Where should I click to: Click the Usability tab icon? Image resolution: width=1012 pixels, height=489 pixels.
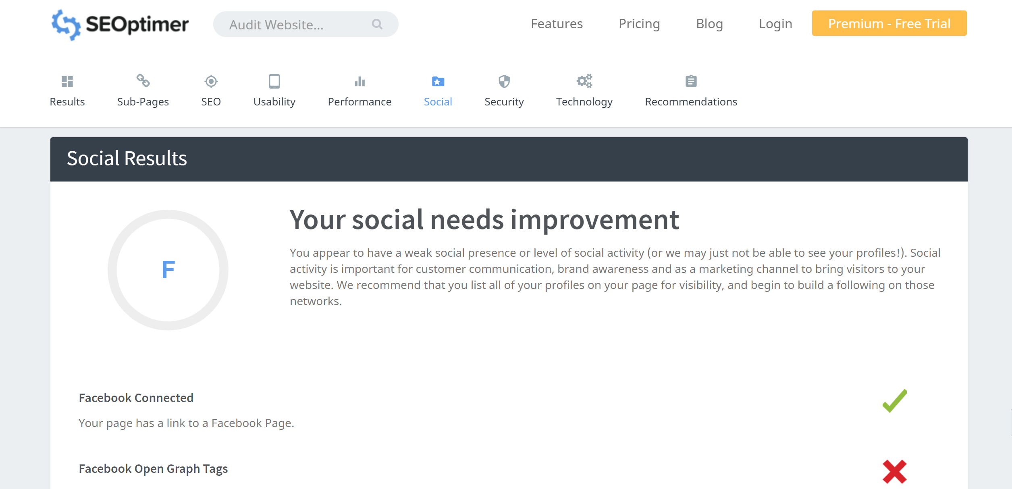(x=274, y=81)
